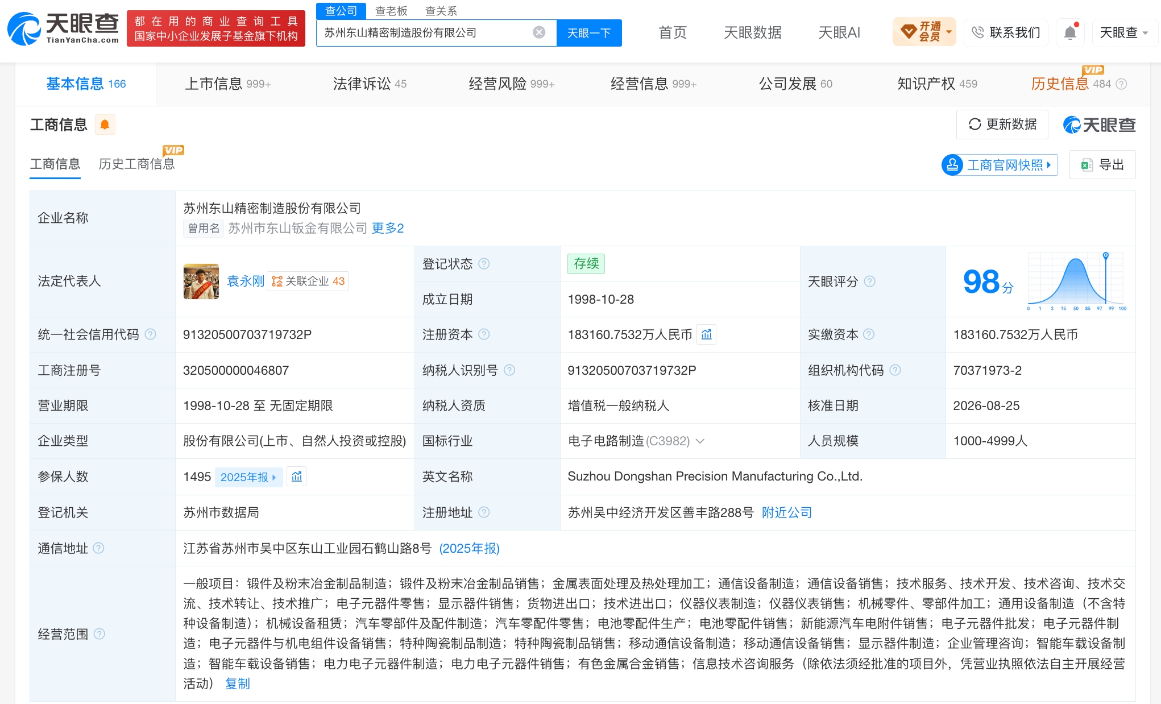Click help icon beside 注册地址

(484, 512)
